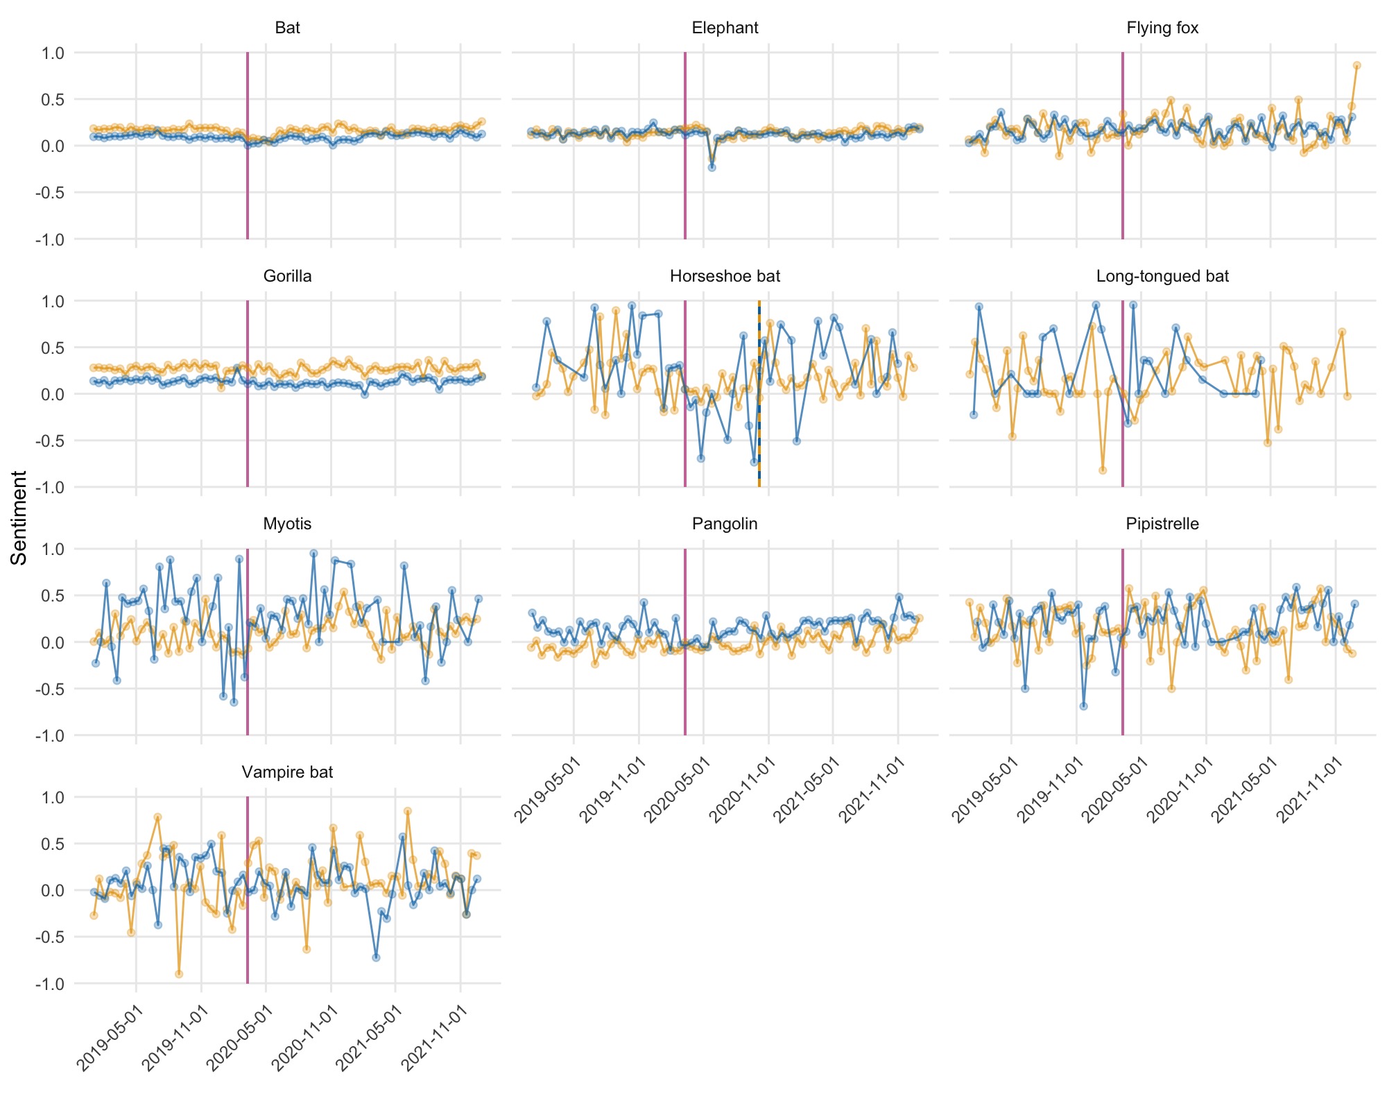Click the lowest blue dip in Elephant panel
The height and width of the screenshot is (1110, 1387).
[x=712, y=167]
